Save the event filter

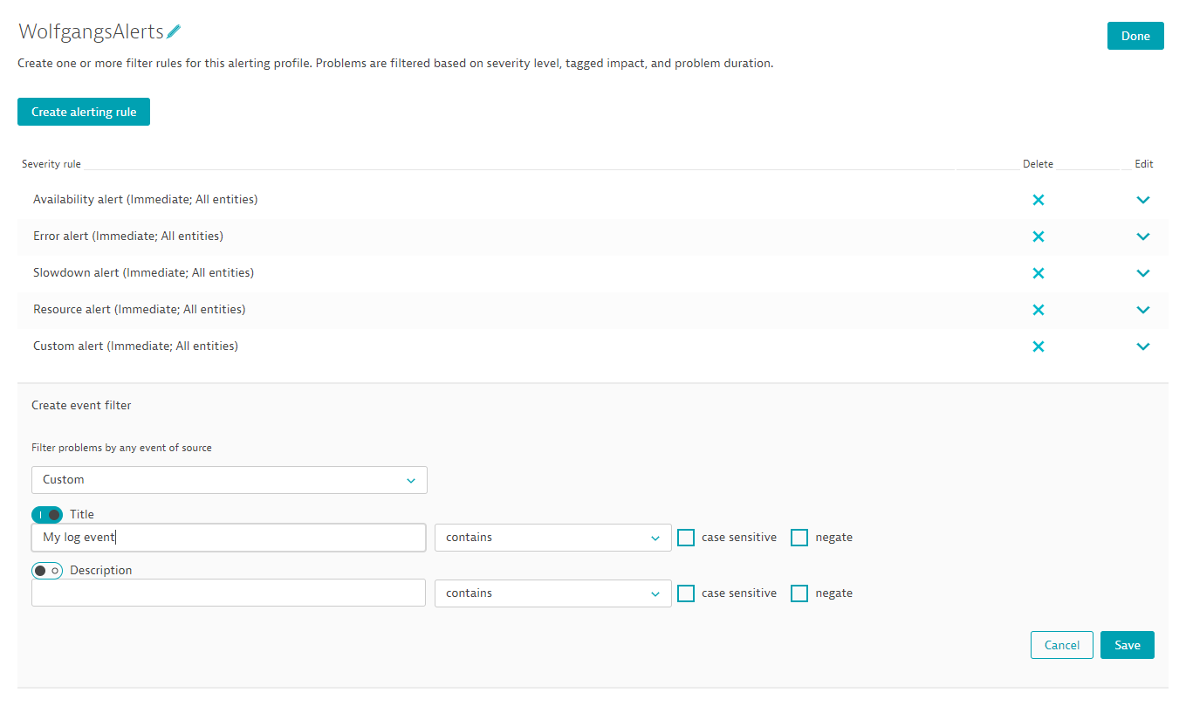pyautogui.click(x=1127, y=645)
